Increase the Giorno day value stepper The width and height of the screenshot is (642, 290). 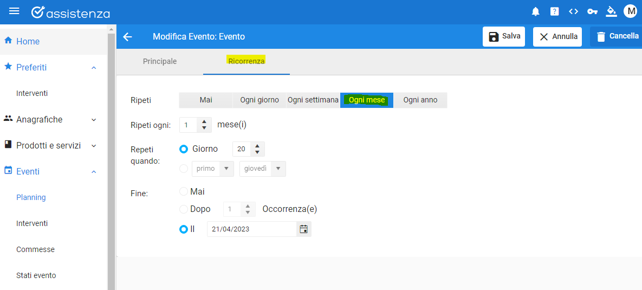[257, 146]
